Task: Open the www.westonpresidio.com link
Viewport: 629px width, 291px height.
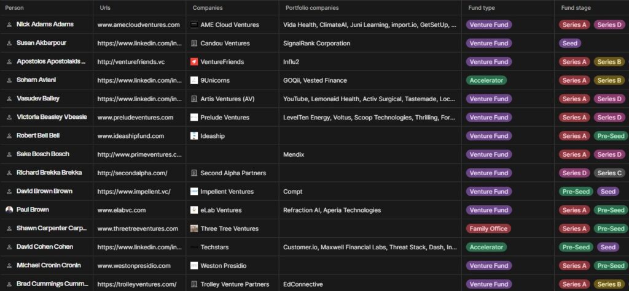Action: pos(134,265)
